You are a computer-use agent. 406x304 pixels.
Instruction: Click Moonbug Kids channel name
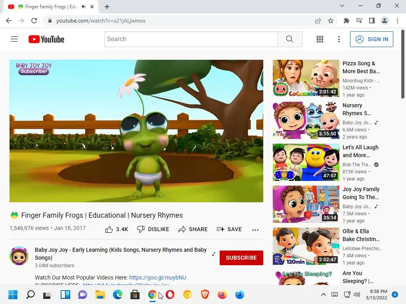pyautogui.click(x=361, y=81)
